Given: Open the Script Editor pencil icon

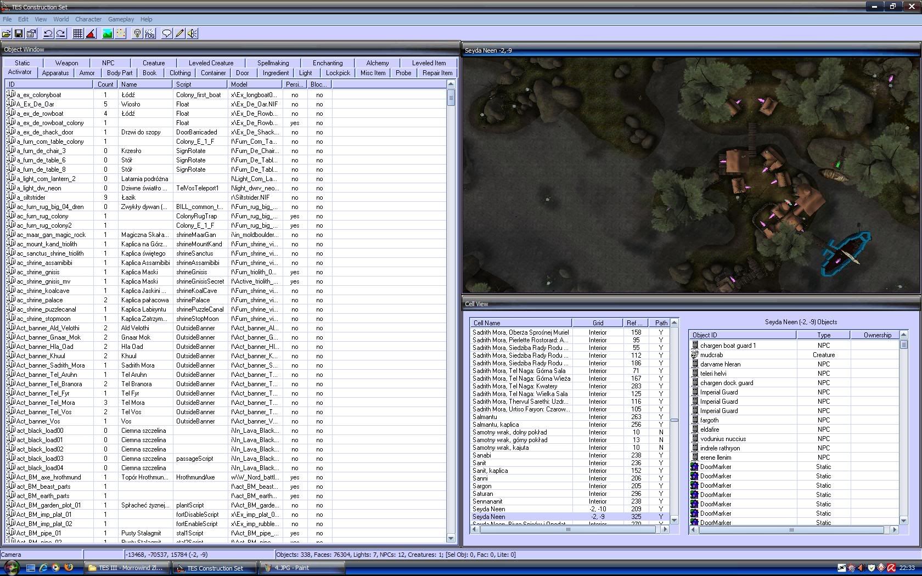Looking at the screenshot, I should point(179,33).
